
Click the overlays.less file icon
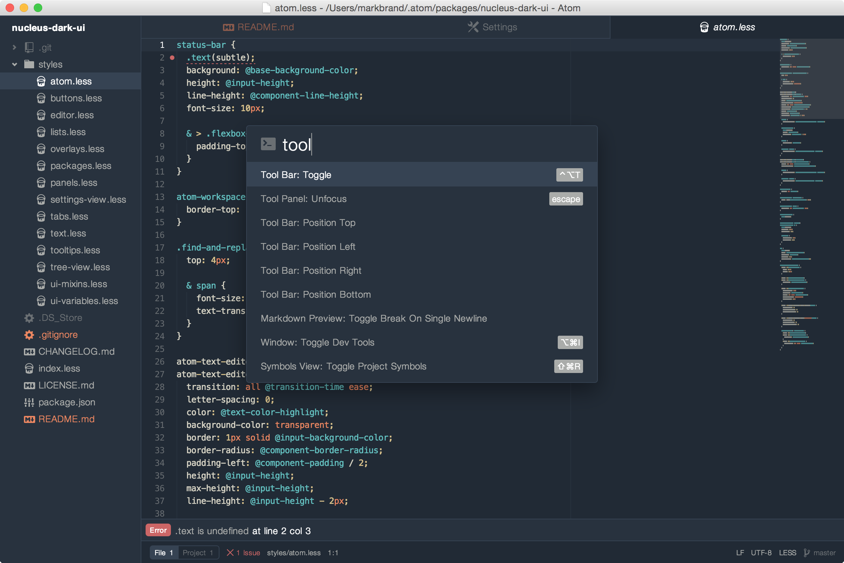[x=41, y=149]
